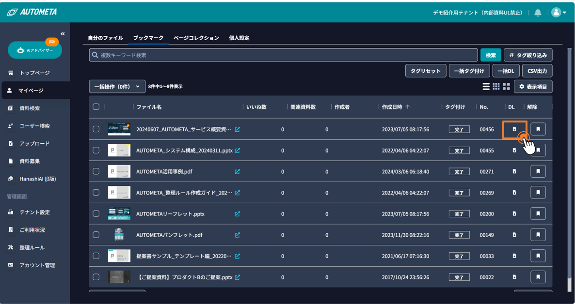Open thumbnail of AUTOMETAリーフレット.pptx

(x=119, y=213)
